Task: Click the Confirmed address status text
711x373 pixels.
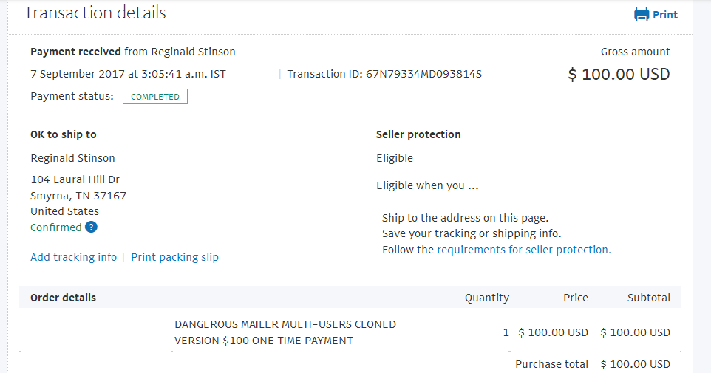Action: [55, 227]
